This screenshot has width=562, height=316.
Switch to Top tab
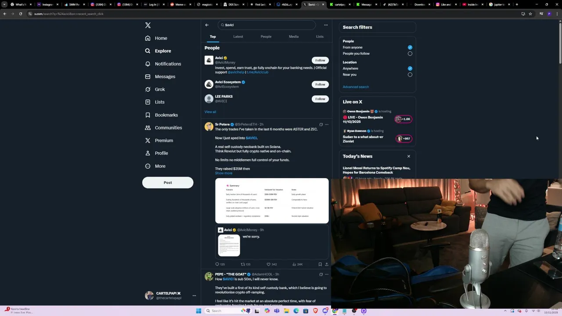pos(213,36)
